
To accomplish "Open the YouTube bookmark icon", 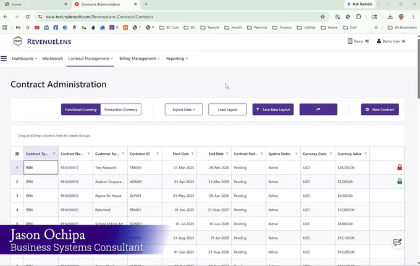I will (x=36, y=27).
